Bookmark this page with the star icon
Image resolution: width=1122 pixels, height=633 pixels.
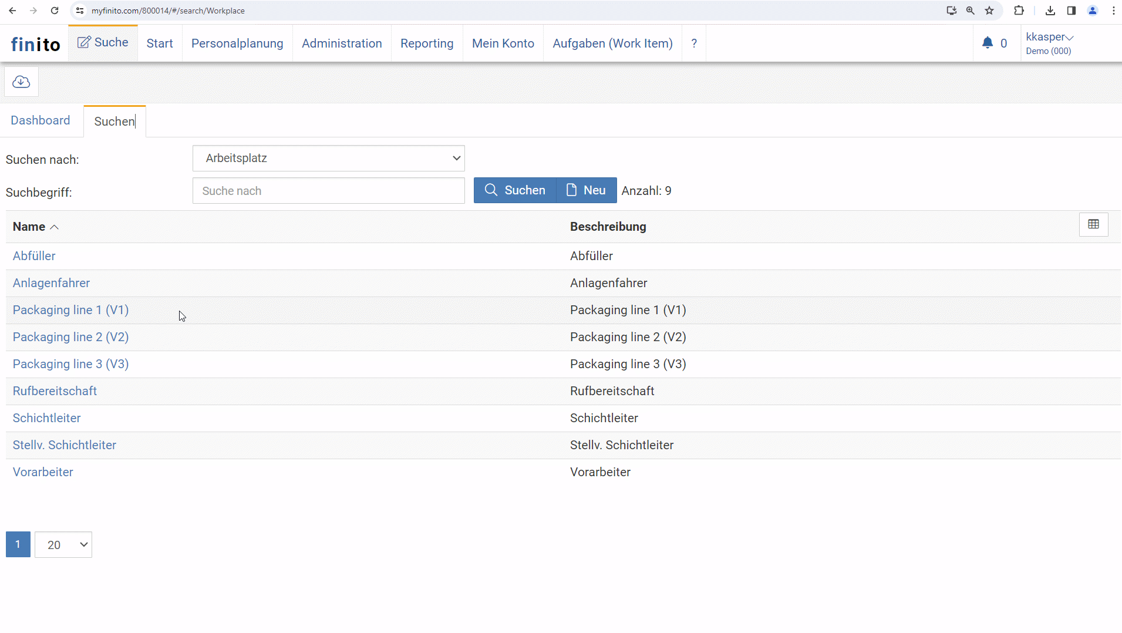989,11
